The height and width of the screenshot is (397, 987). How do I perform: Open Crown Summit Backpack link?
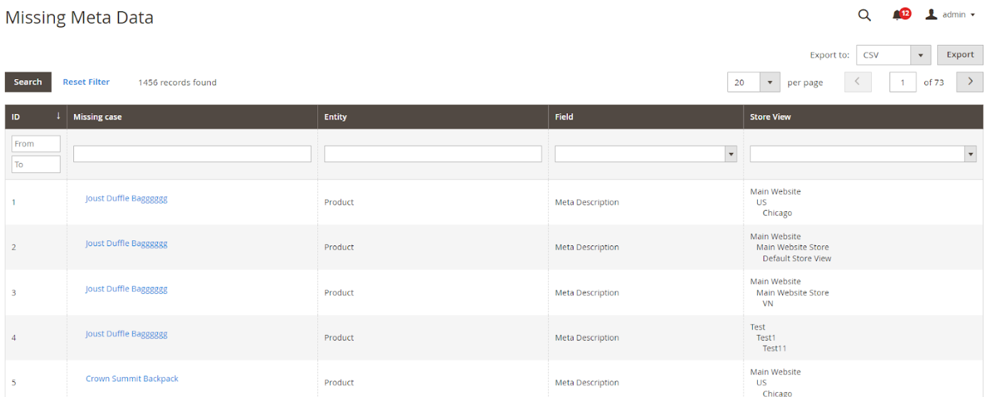point(132,379)
